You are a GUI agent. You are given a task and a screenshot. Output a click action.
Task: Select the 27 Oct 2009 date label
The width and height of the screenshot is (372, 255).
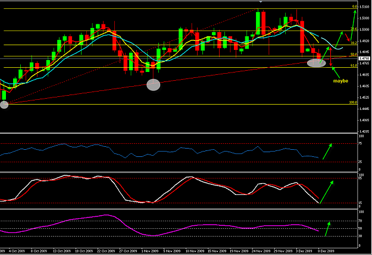click(x=128, y=251)
